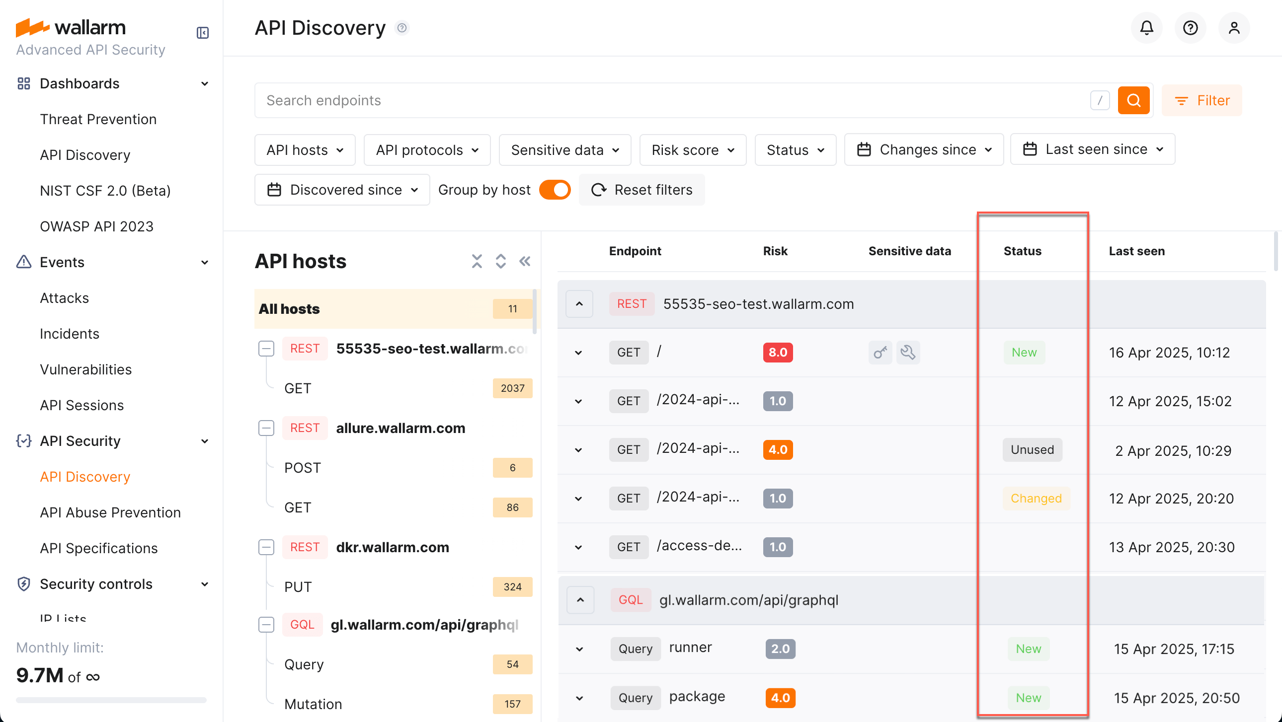Screen dimensions: 1282x722
Task: Go to OWASP API 2023 dashboard
Action: pos(97,226)
